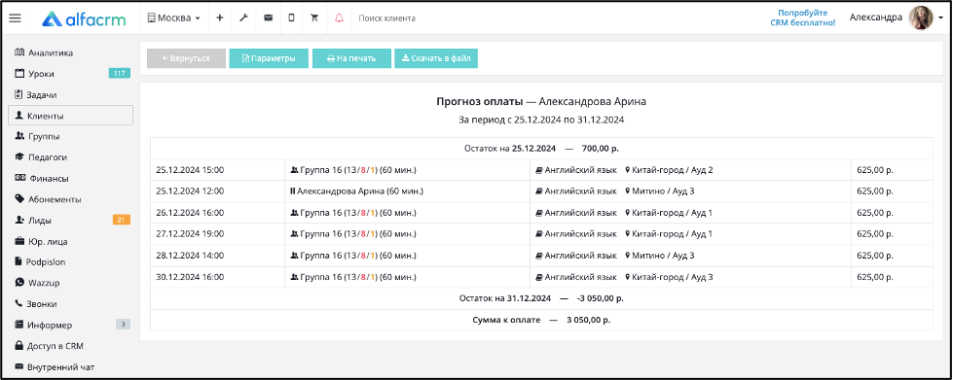Click the user avatar photo
The height and width of the screenshot is (380, 953).
(x=921, y=18)
